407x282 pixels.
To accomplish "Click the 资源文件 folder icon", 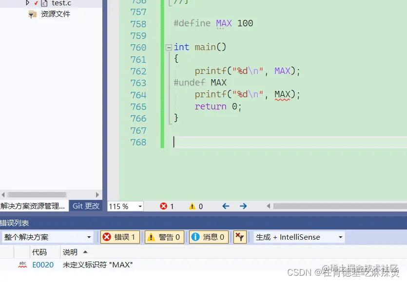I will (x=32, y=14).
